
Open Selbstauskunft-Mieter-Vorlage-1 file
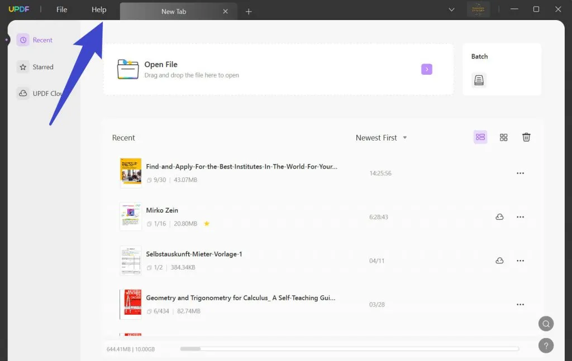coord(194,254)
